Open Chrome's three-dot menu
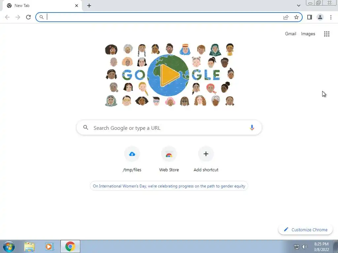338x253 pixels. (331, 17)
